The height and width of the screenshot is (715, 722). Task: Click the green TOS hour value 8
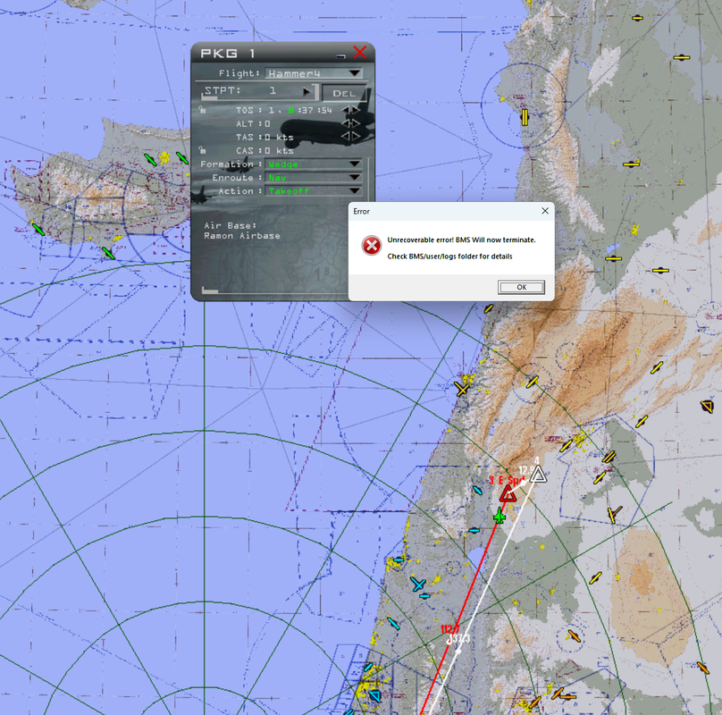point(290,110)
